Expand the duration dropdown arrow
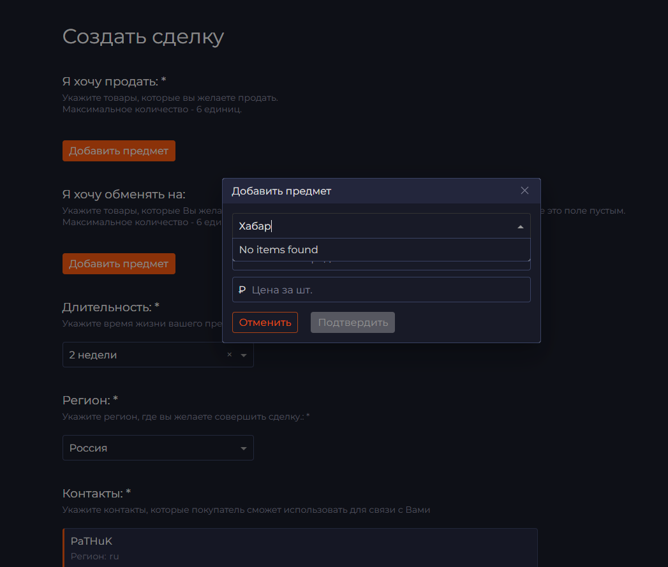 click(244, 355)
